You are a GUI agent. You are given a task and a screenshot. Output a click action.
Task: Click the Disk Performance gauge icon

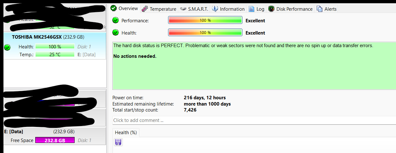(271, 9)
